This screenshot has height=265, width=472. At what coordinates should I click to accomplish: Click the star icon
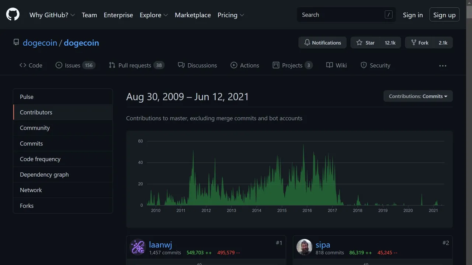(359, 43)
